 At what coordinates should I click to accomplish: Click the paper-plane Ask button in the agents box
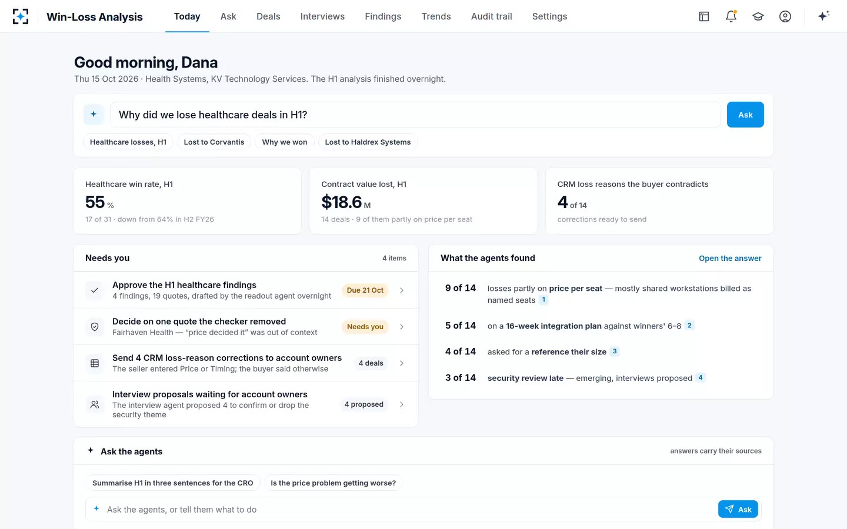click(738, 509)
